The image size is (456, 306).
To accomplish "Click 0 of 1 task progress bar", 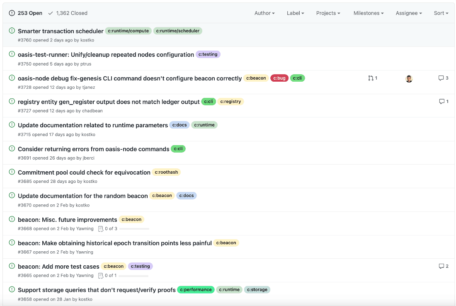I will tap(133, 276).
